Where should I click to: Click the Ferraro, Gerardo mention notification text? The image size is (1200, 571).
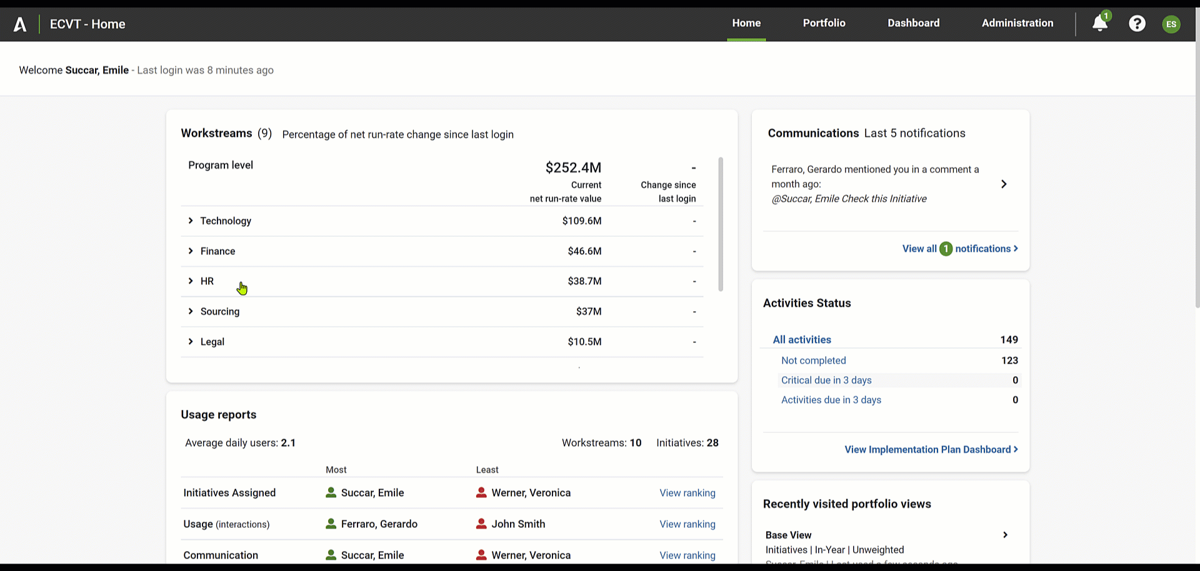[875, 184]
